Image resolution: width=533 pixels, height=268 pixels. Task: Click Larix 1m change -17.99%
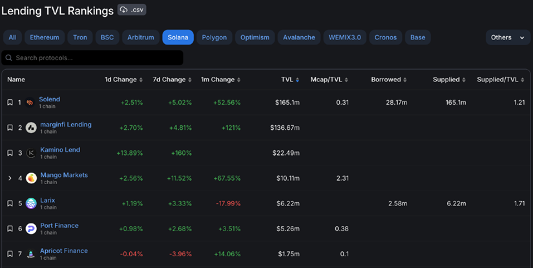pyautogui.click(x=228, y=203)
